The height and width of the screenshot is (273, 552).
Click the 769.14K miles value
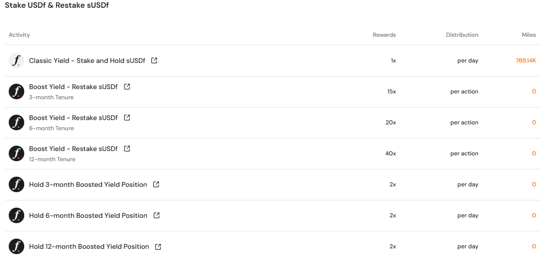tap(526, 61)
